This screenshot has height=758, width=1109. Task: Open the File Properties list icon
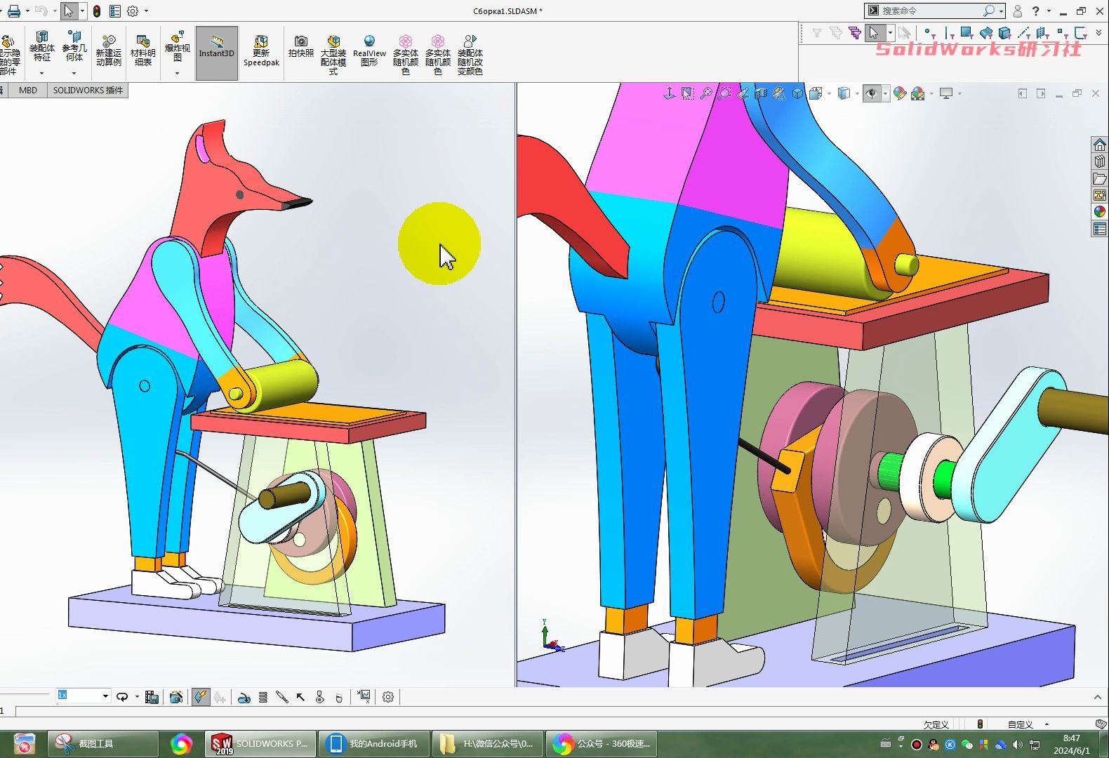point(115,11)
